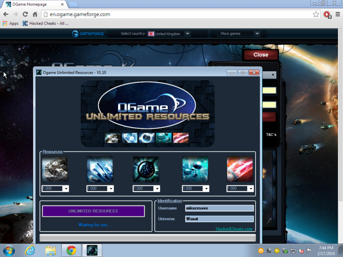Open the Hacked Cheats bookmark
Screen dimensions: 343x257
(x=45, y=24)
